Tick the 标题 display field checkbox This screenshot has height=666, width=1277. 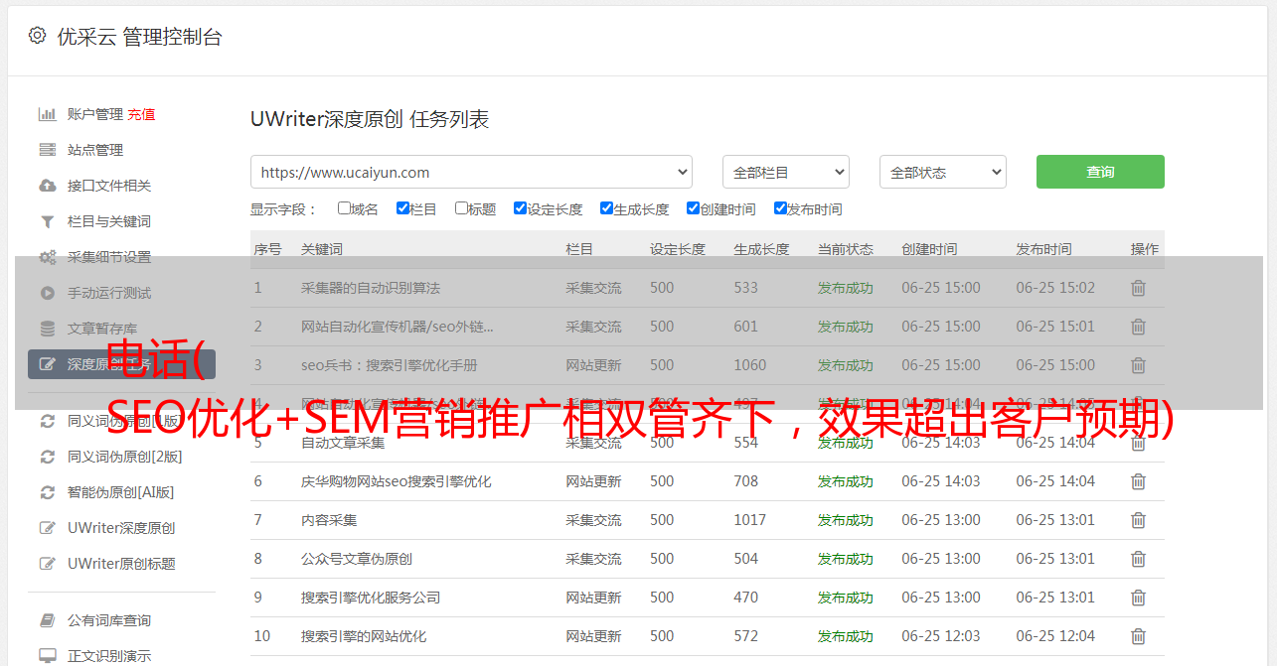pyautogui.click(x=461, y=208)
